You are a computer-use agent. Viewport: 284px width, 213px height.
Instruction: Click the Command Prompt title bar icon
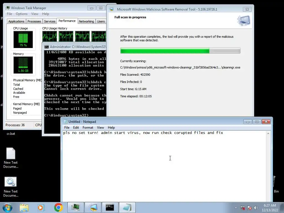(x=47, y=47)
